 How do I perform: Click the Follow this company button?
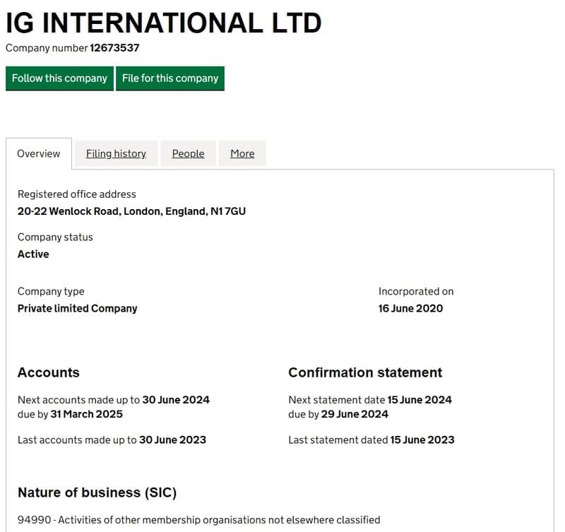click(59, 78)
